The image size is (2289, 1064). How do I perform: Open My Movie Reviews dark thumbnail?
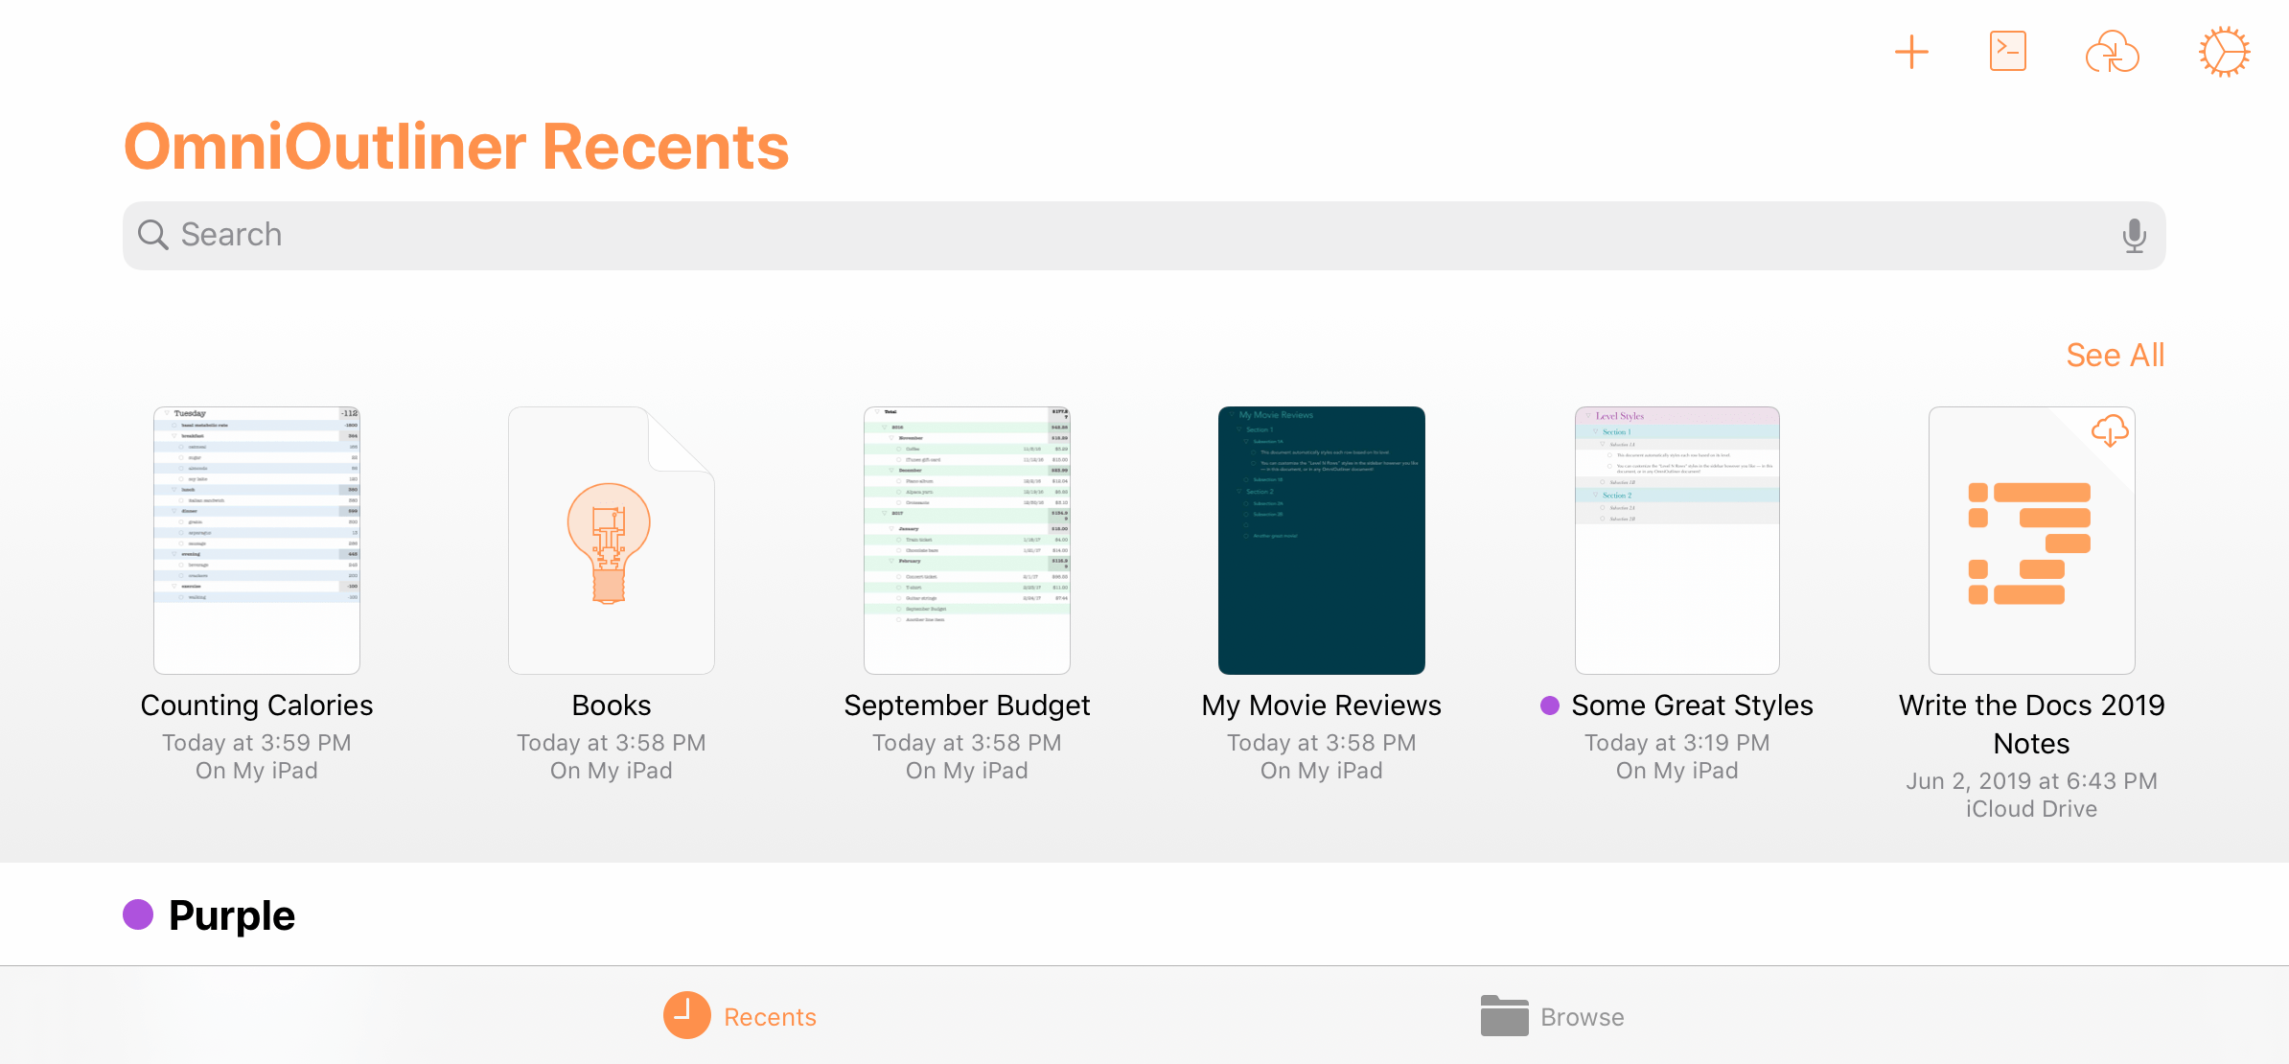(x=1322, y=540)
